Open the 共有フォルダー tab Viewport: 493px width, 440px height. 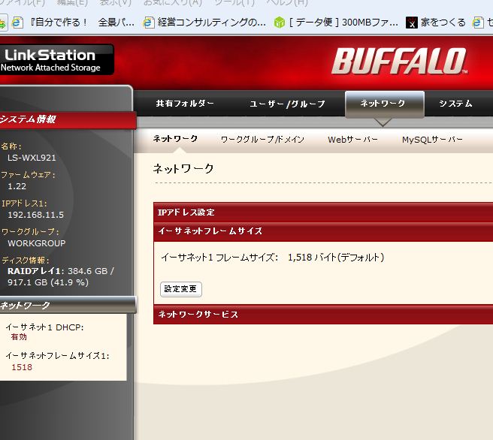185,104
